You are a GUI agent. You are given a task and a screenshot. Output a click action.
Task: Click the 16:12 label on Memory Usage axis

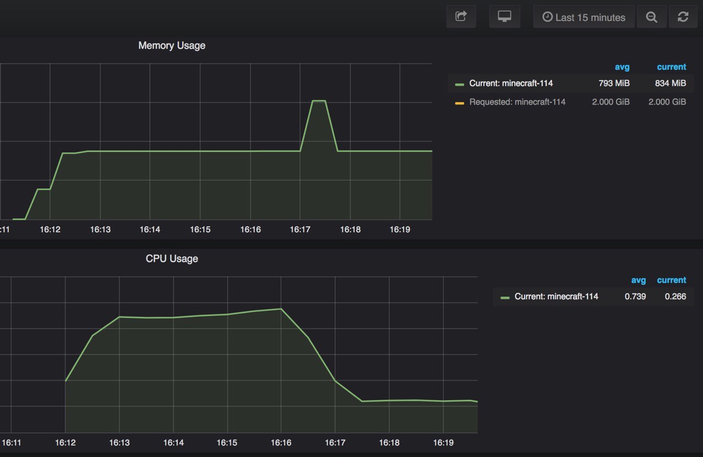click(x=50, y=229)
